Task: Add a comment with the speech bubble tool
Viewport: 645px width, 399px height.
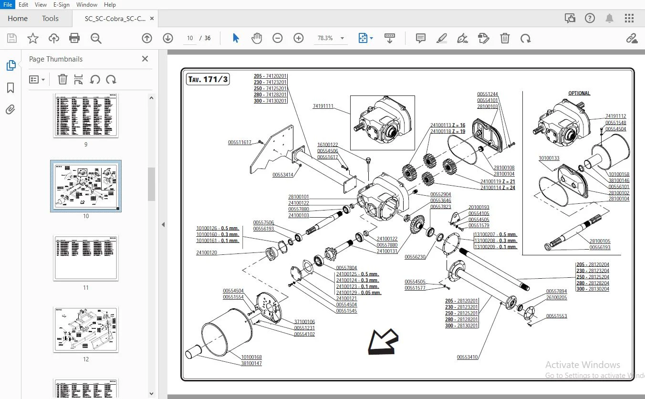Action: 421,38
